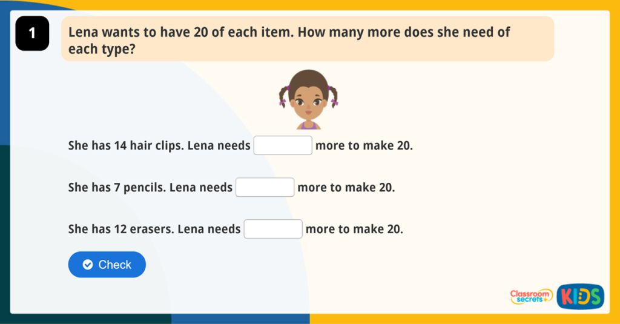The image size is (620, 324).
Task: Click the star in Classroom Secrets logo
Action: (x=546, y=300)
